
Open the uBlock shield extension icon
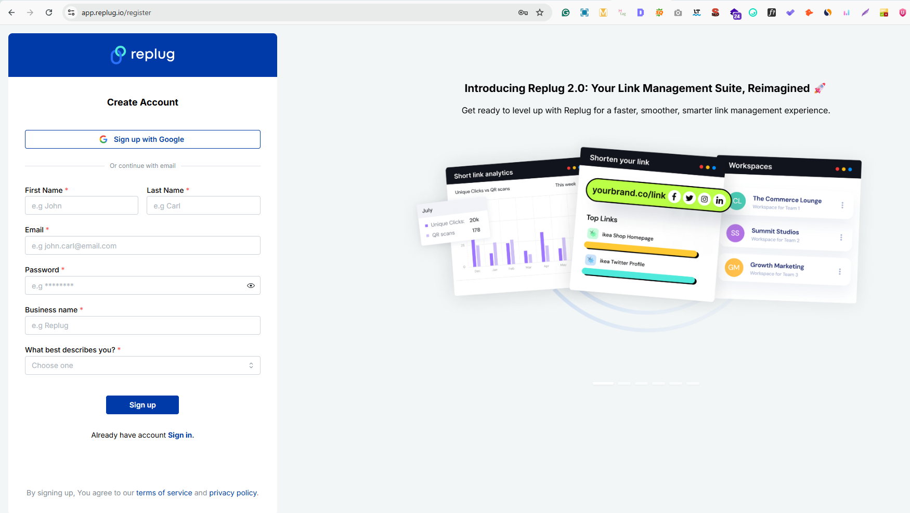click(x=903, y=12)
